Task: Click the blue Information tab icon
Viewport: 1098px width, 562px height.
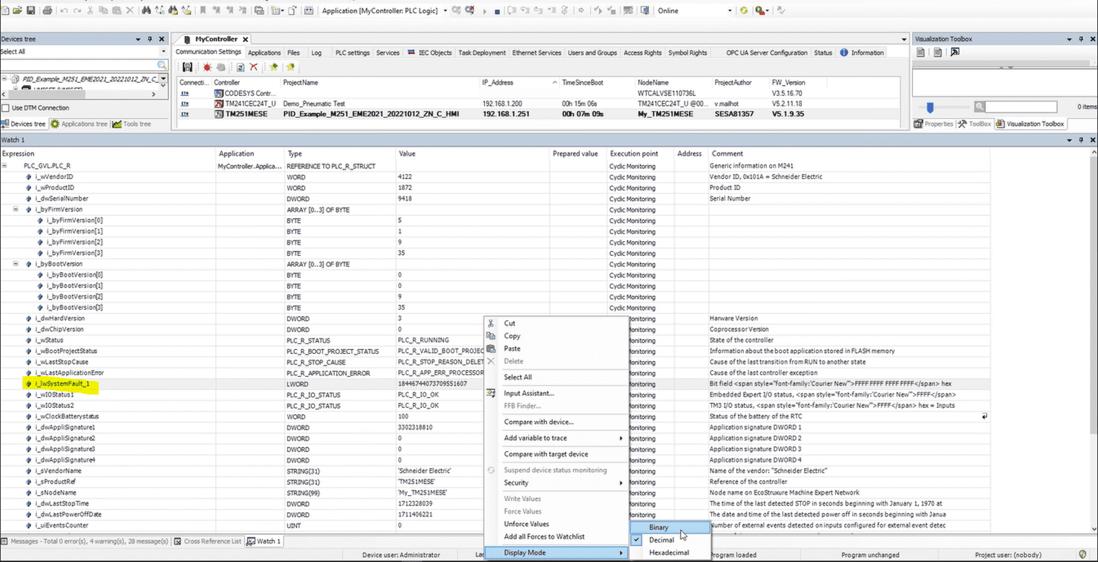Action: tap(844, 53)
